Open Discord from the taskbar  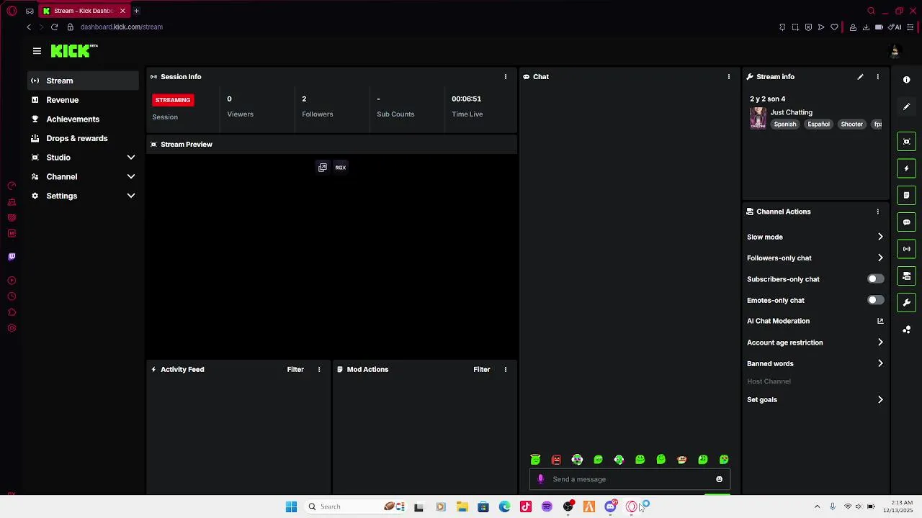point(611,506)
